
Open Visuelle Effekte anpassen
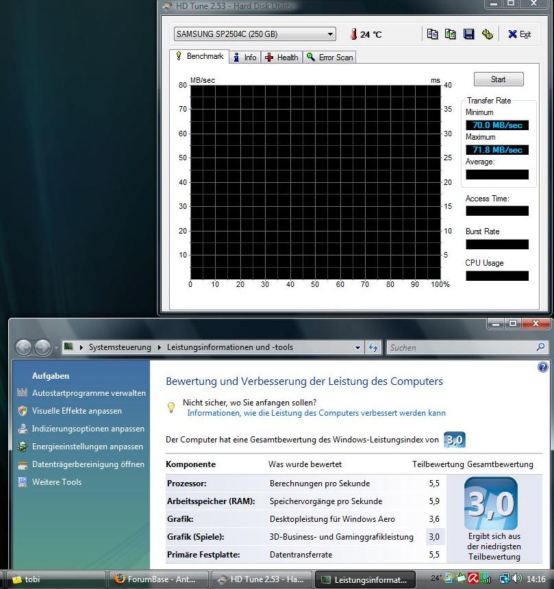[77, 411]
